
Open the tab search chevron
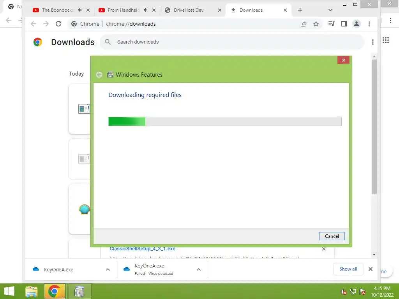pyautogui.click(x=330, y=10)
